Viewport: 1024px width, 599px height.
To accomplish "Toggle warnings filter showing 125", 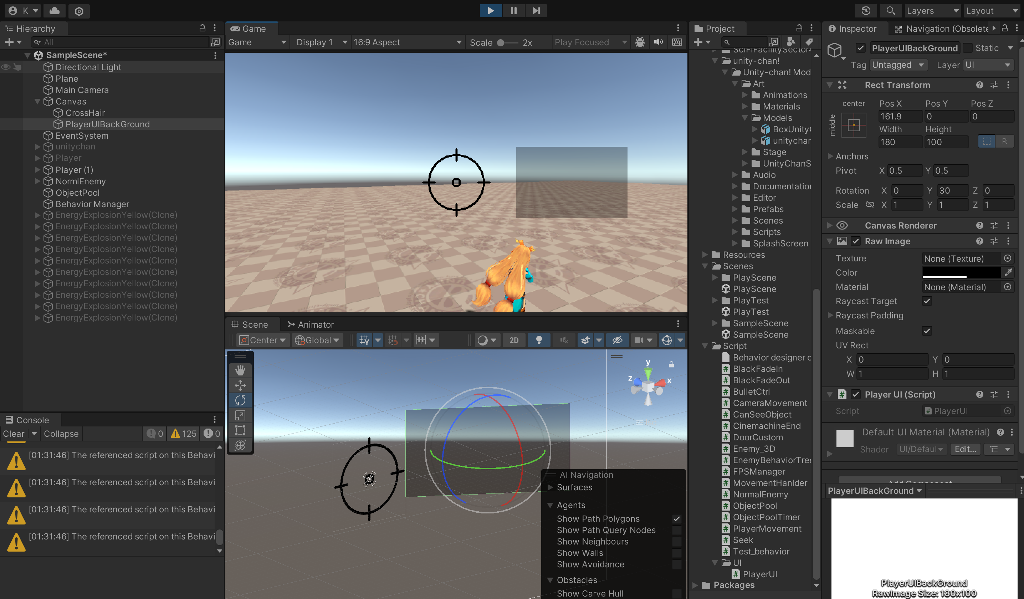I will [x=183, y=434].
